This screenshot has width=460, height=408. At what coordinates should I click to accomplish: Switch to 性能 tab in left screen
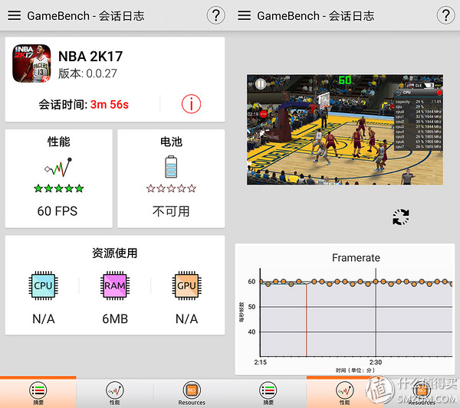click(115, 393)
